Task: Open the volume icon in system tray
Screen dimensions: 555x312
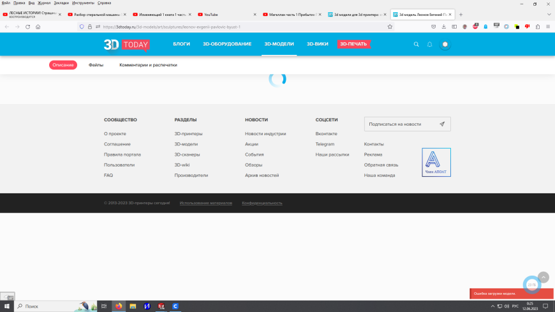Action: (507, 306)
